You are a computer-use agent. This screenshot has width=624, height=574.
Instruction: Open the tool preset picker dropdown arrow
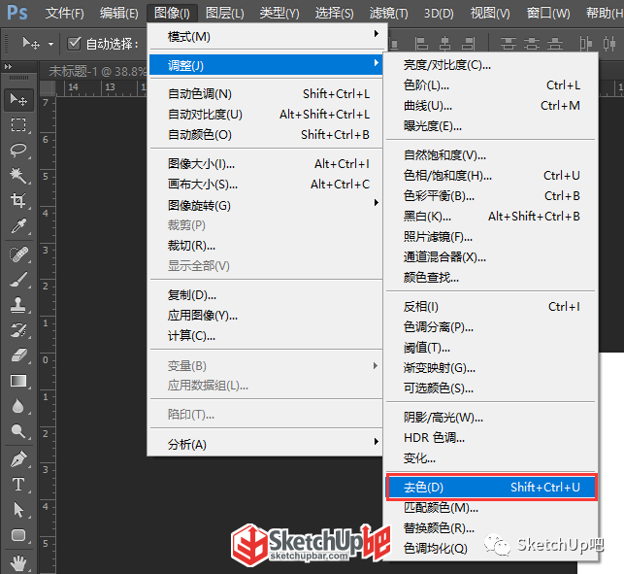click(x=50, y=44)
